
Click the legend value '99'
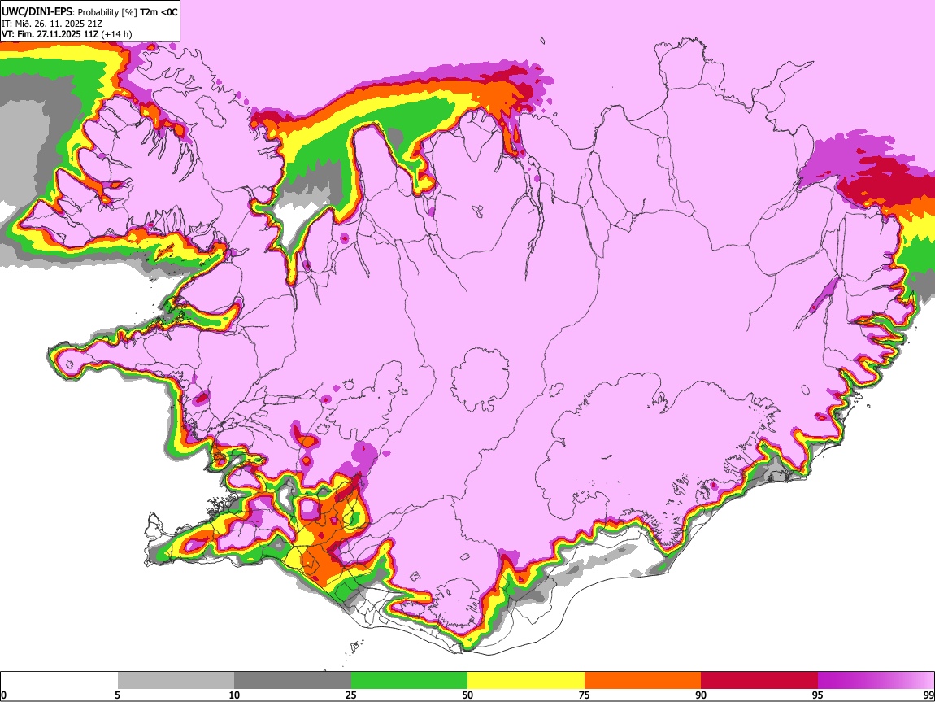[928, 695]
